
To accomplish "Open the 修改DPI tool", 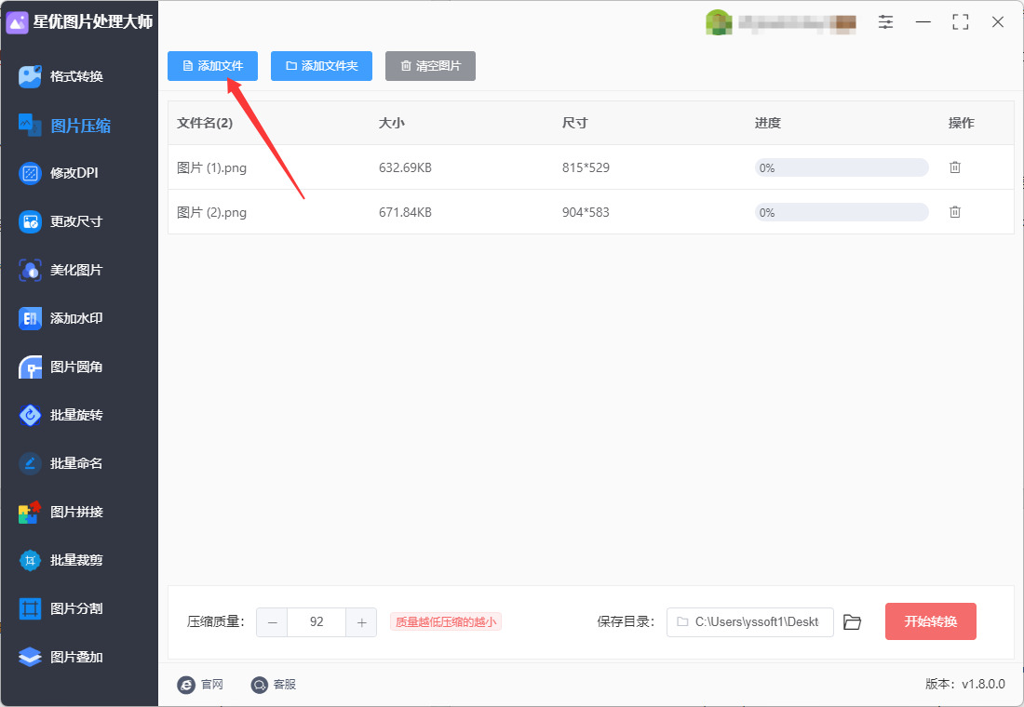I will [x=58, y=173].
